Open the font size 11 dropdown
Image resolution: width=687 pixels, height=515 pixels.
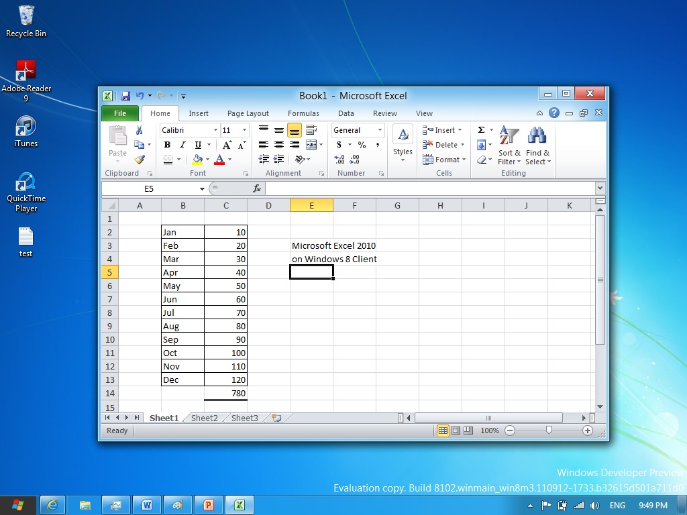pyautogui.click(x=244, y=130)
